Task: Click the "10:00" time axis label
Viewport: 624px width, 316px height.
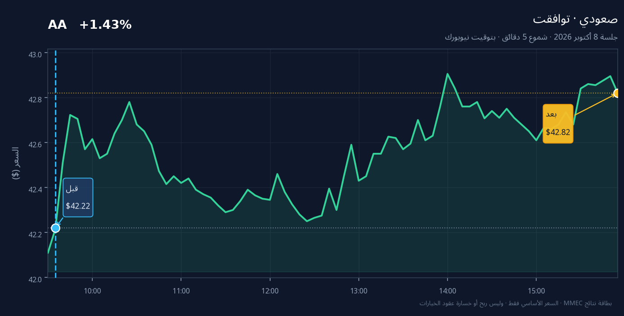Action: pos(92,291)
